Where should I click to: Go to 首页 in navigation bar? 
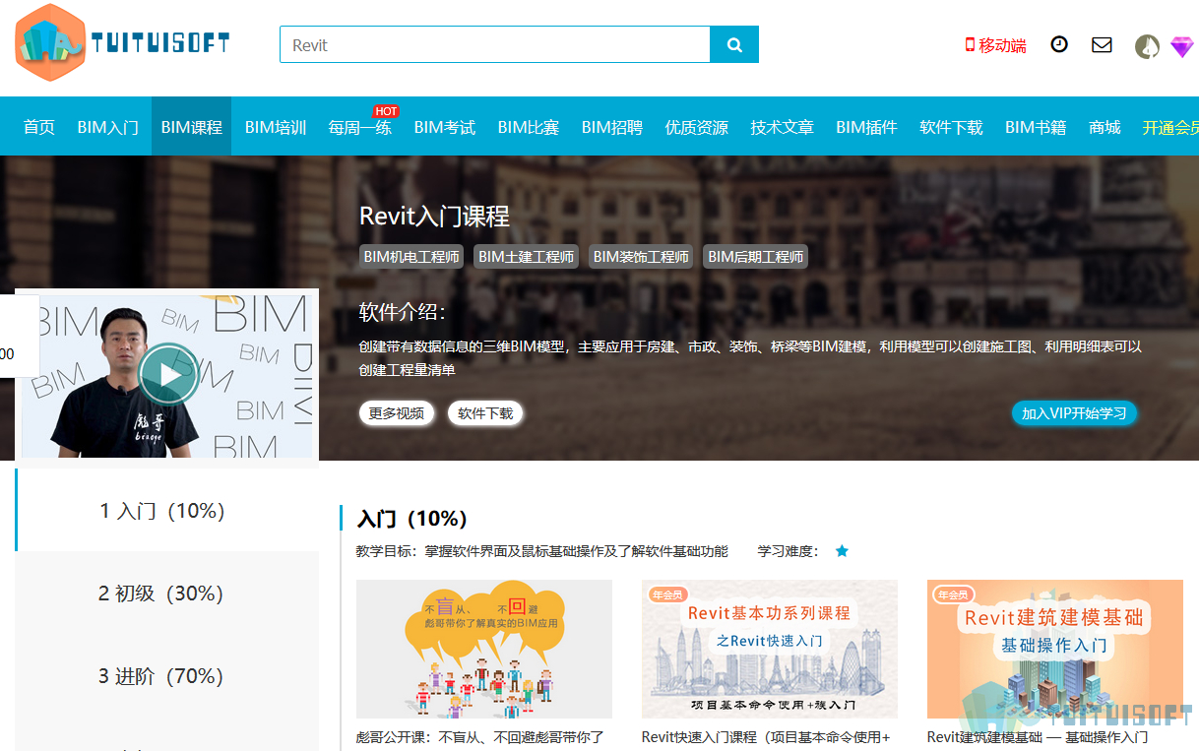pos(39,127)
